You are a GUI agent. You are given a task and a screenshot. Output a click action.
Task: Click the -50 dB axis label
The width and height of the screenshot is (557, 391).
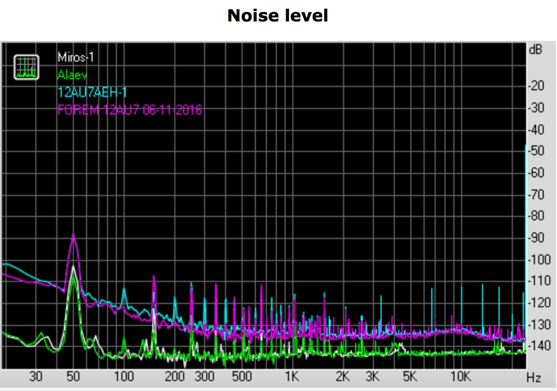pos(535,151)
